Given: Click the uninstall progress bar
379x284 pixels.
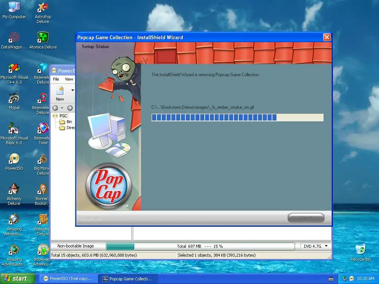Looking at the screenshot, I should coord(237,117).
